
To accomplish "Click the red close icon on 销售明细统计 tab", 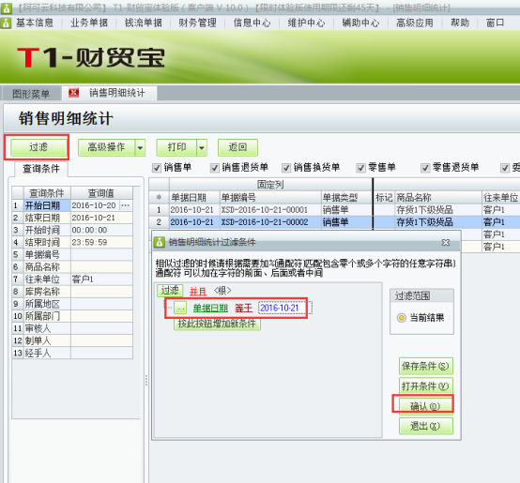I will click(73, 93).
